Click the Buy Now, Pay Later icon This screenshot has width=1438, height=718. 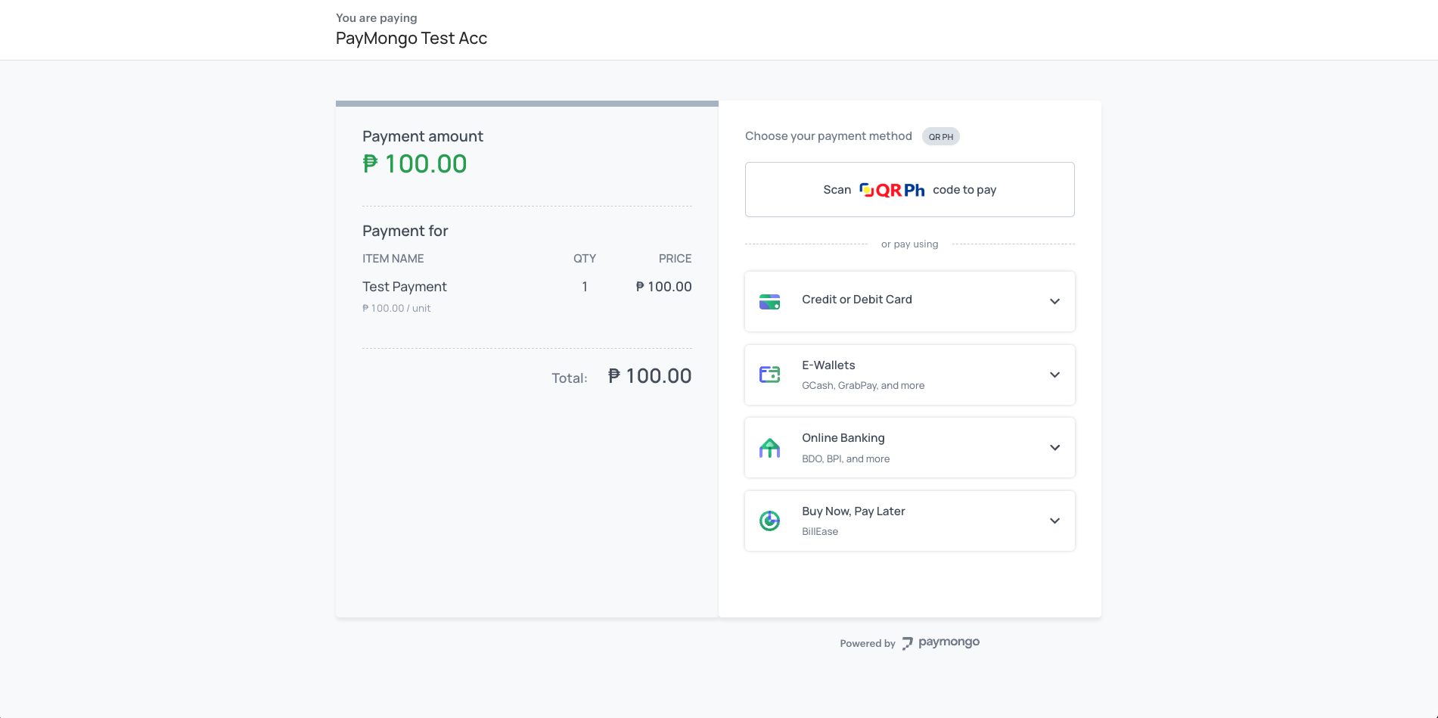point(769,521)
